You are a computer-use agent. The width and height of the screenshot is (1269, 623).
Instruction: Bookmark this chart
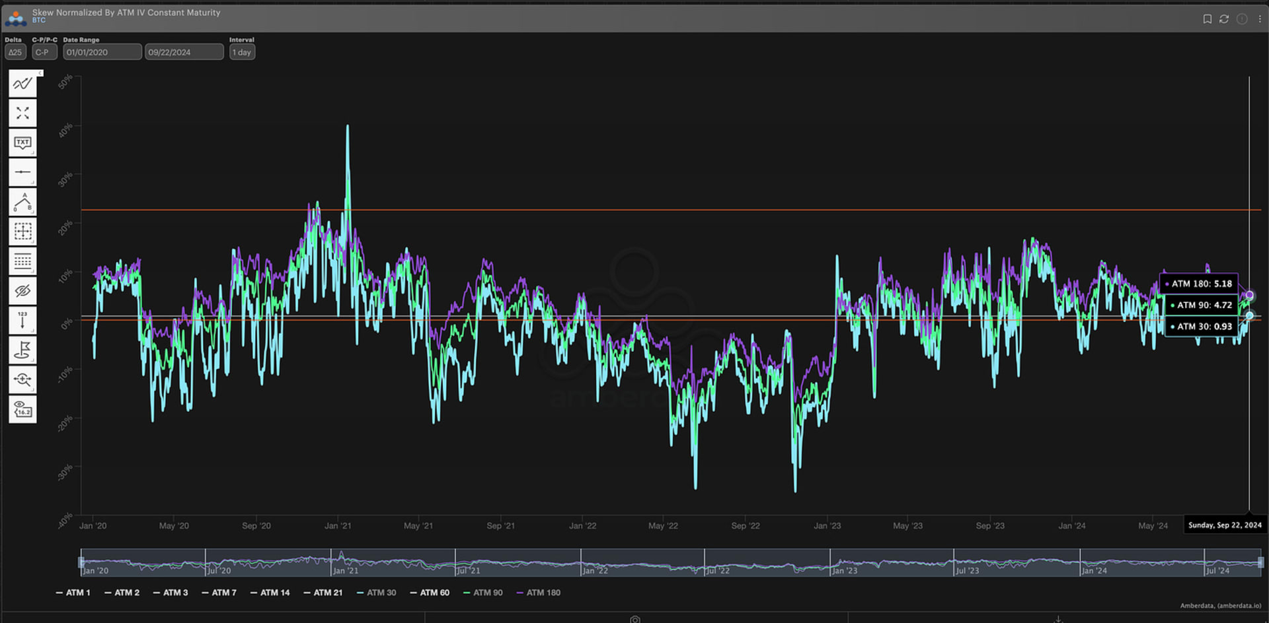point(1207,19)
